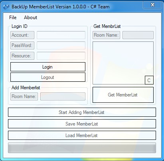Screen dimensions: 164x161
Task: Click the window title bar text
Action: coord(61,7)
